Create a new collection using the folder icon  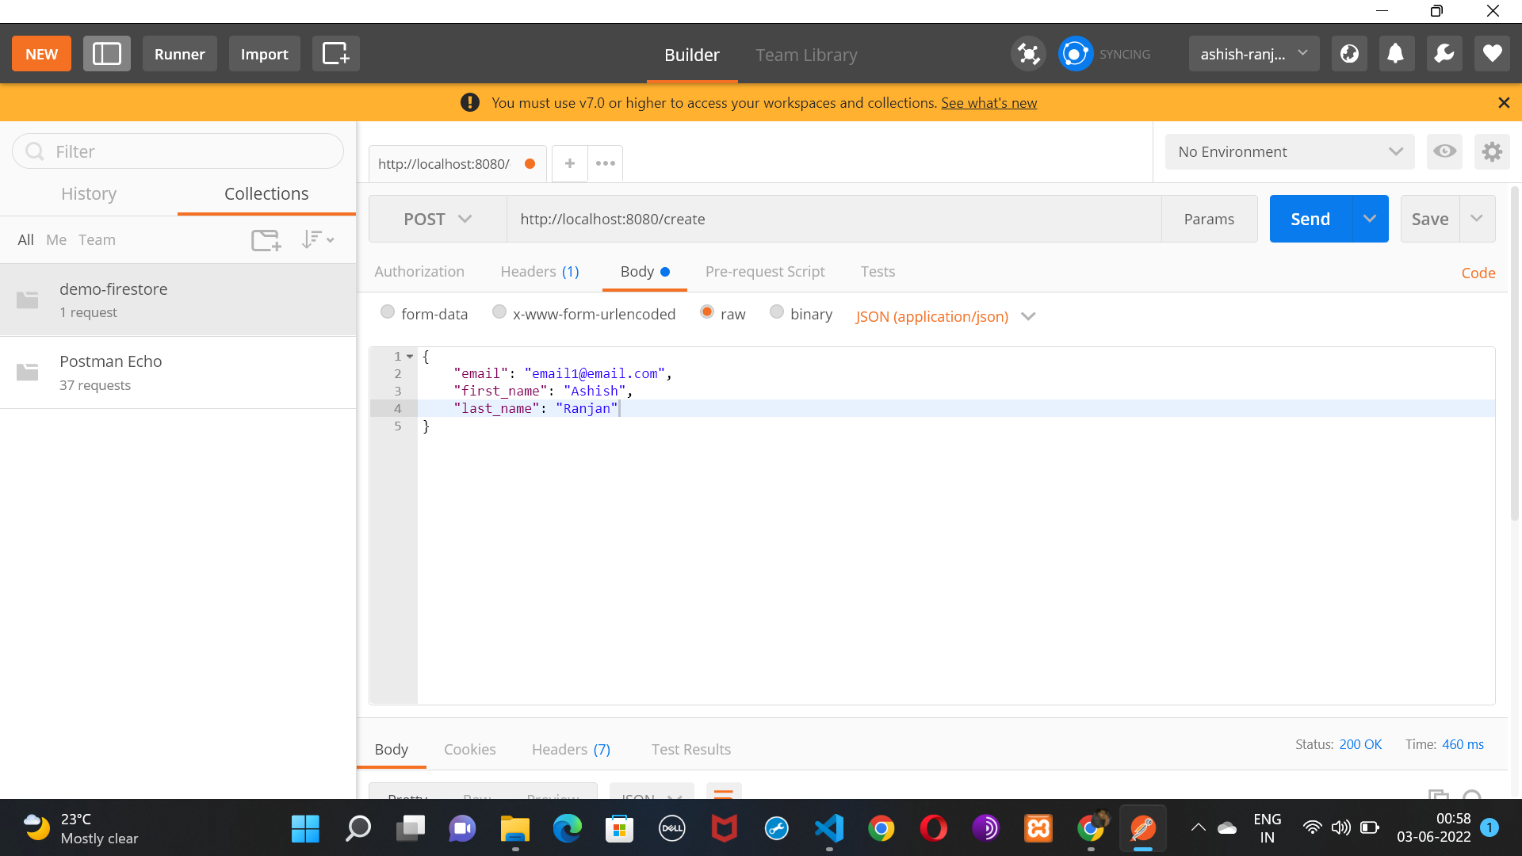[265, 239]
